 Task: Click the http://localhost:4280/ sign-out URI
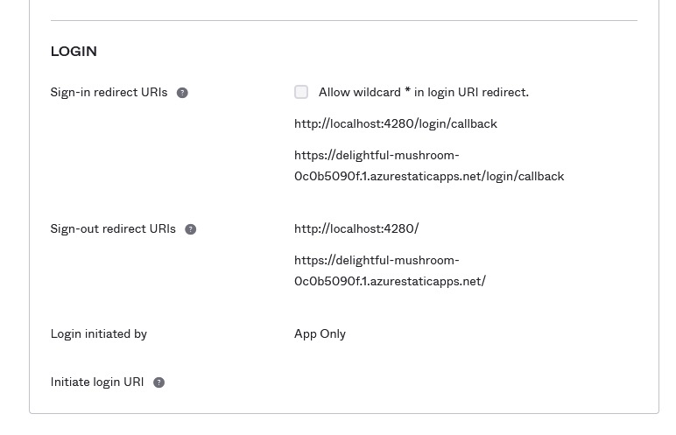tap(356, 228)
